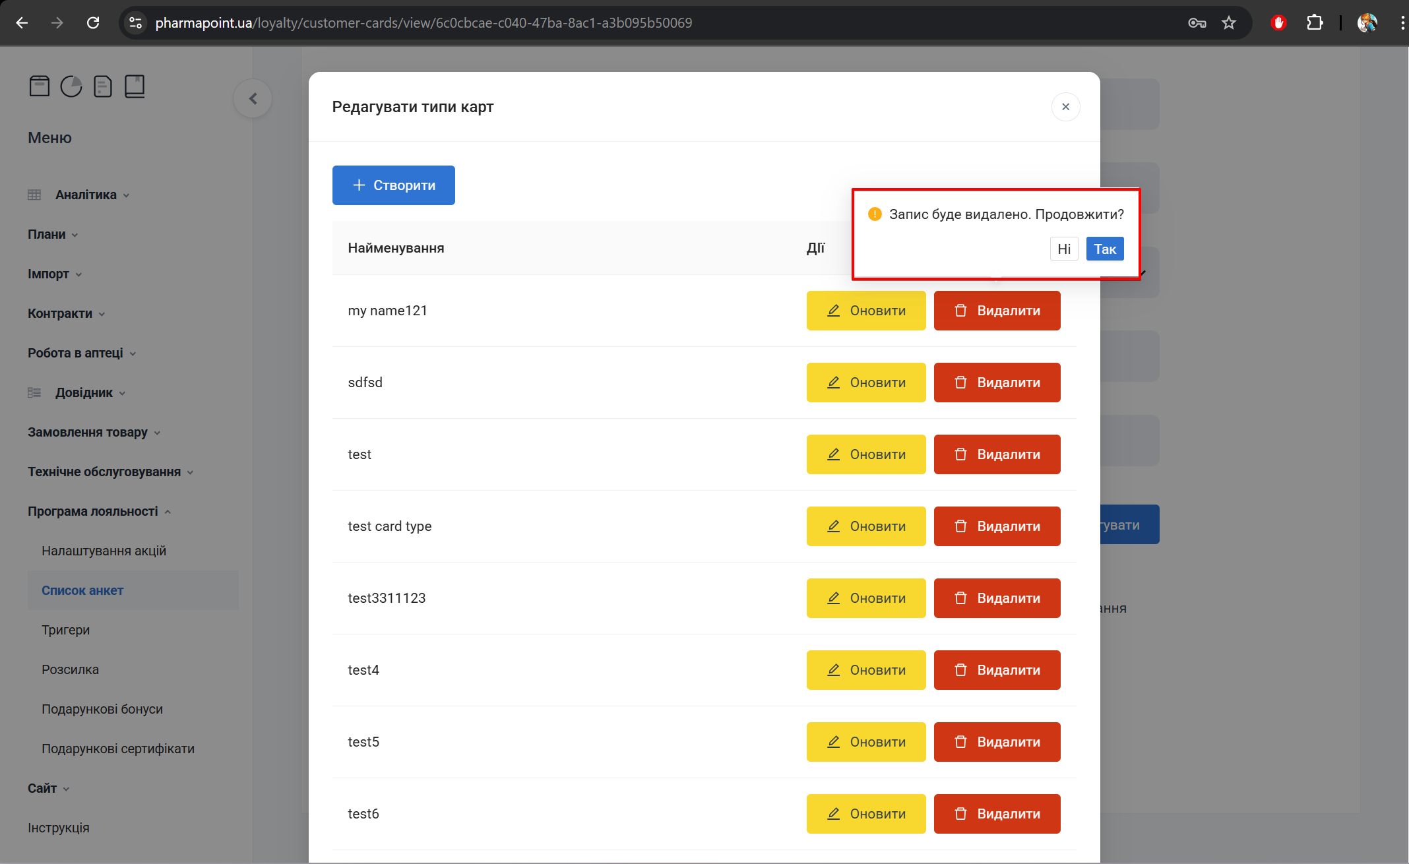Click Оновити for the test card type row
The image size is (1409, 864).
(865, 526)
